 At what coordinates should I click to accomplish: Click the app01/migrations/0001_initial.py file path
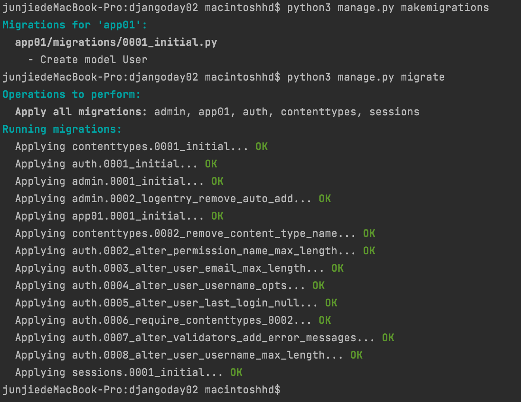116,42
